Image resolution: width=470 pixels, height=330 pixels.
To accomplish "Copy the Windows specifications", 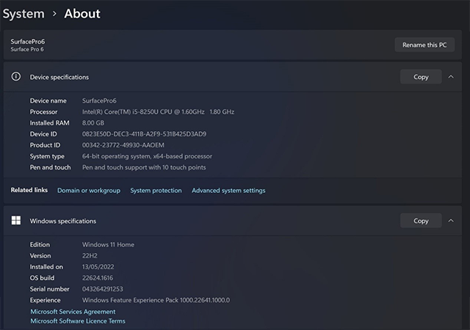I will [x=421, y=221].
